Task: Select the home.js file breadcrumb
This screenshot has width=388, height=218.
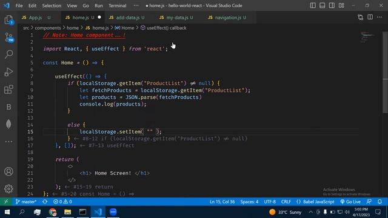Action: click(x=97, y=28)
